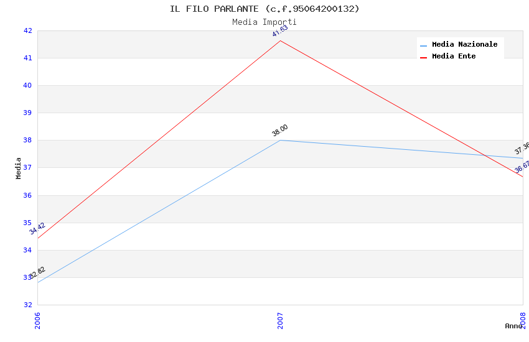Image resolution: width=529 pixels, height=342 pixels.
Task: Click the 35 y-axis tick label
Action: pyautogui.click(x=28, y=223)
